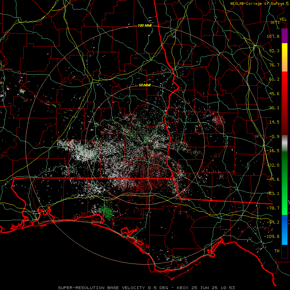Select the 14.5 scale value
290x290 pixels.
(x=274, y=122)
